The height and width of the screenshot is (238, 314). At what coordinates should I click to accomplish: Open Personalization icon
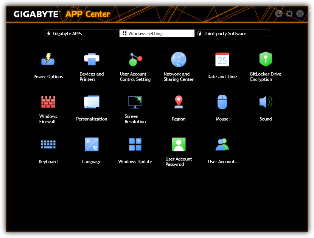(x=92, y=102)
